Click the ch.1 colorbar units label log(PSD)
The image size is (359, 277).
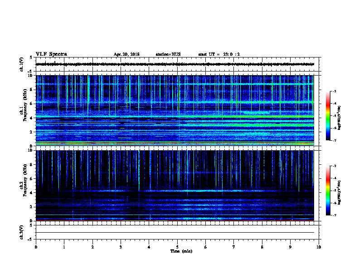click(339, 118)
